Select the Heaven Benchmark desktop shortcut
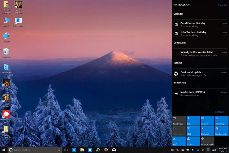This screenshot has height=153, width=229. point(6,101)
